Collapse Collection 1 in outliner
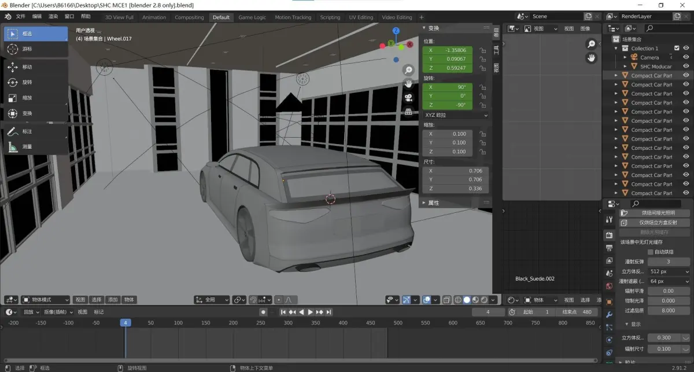Viewport: 694px width, 372px height. click(x=617, y=49)
